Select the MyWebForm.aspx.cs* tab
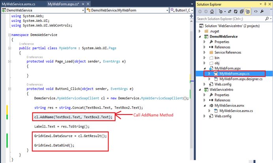Image resolution: width=273 pixels, height=163 pixels. pos(63,4)
